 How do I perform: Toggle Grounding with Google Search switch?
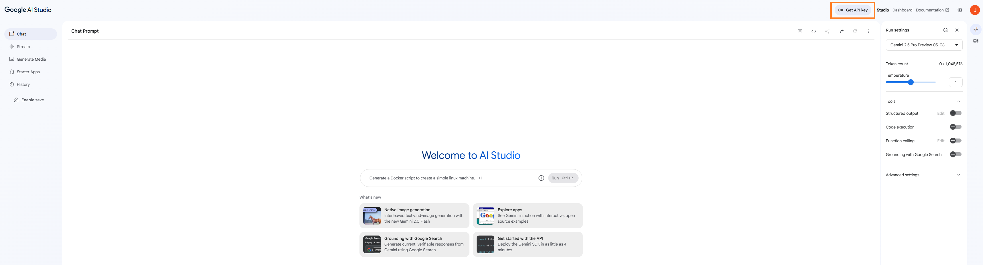point(955,154)
